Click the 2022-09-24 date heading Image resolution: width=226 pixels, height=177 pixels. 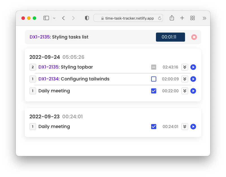pyautogui.click(x=45, y=57)
